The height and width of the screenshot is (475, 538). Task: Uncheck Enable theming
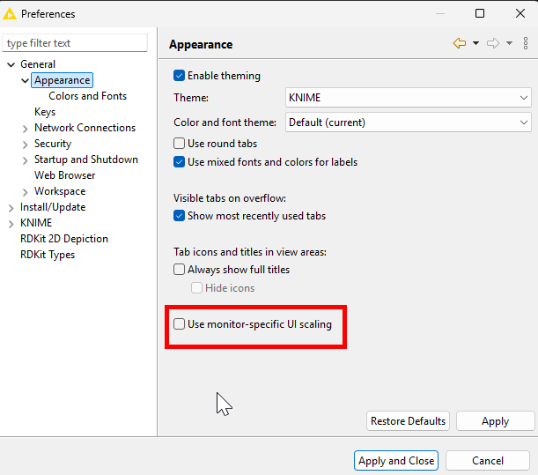(180, 76)
